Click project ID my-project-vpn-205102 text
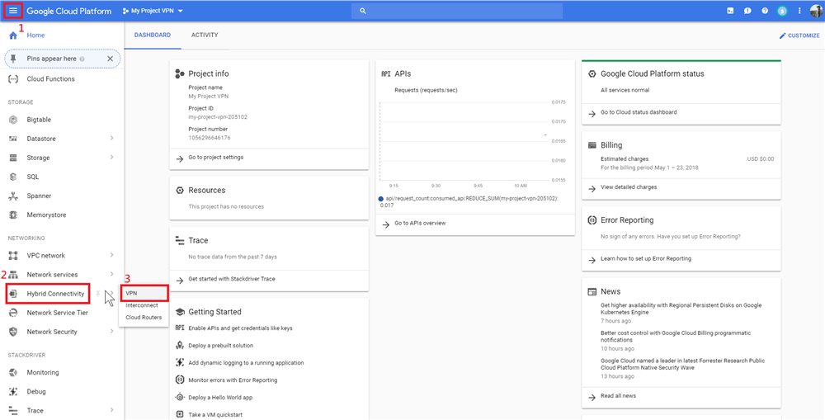 [x=218, y=117]
